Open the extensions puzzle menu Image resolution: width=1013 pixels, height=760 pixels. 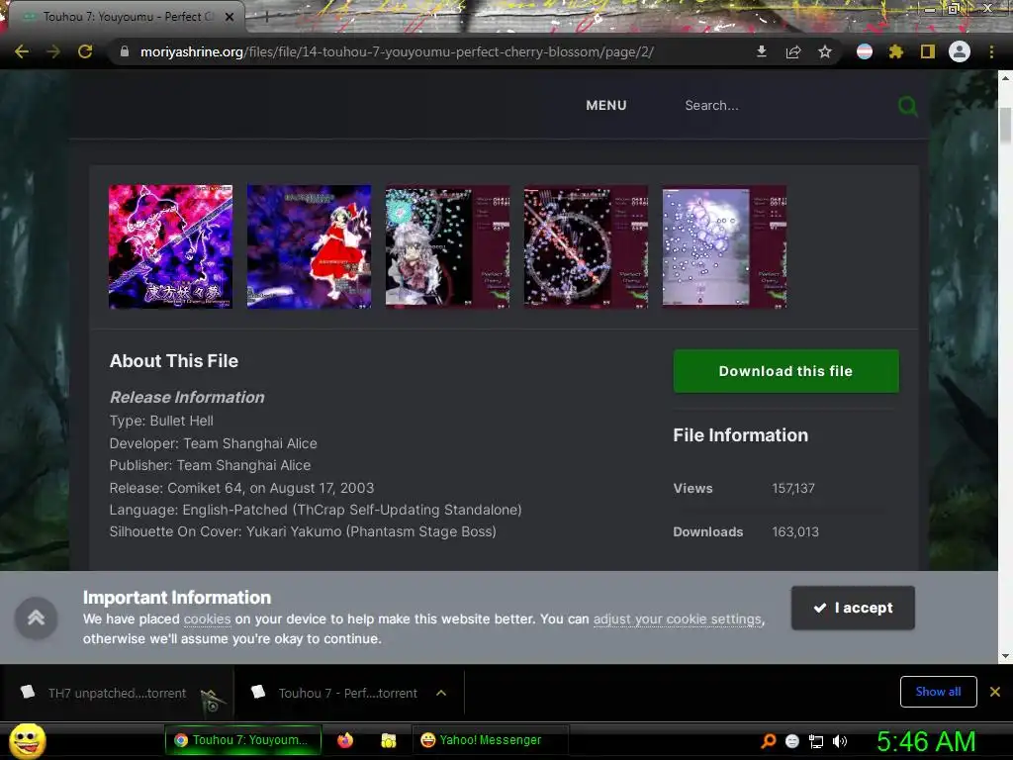coord(896,51)
